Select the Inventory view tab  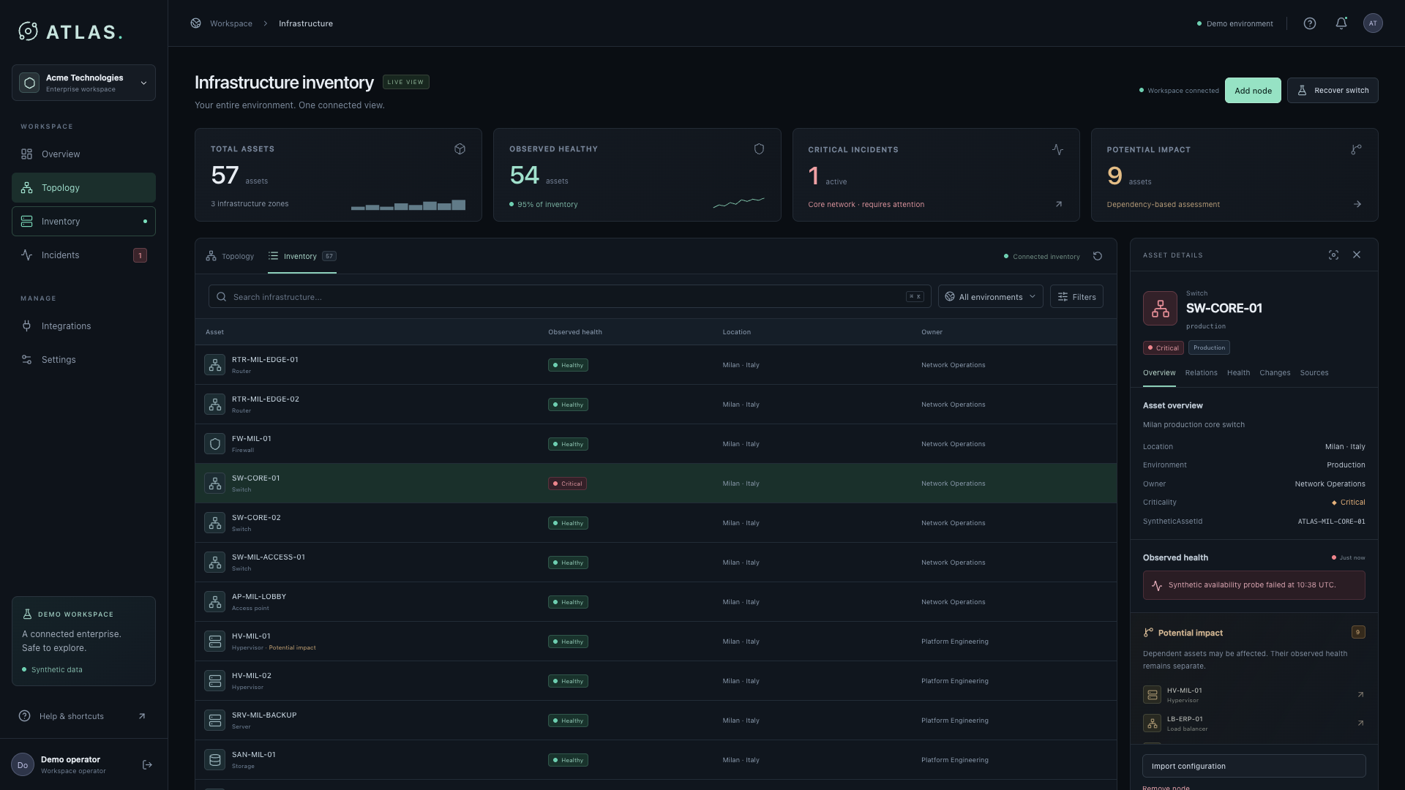coord(302,256)
